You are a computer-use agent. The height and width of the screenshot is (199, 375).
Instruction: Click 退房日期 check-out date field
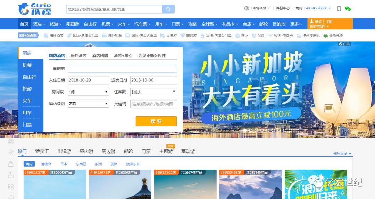[153, 80]
